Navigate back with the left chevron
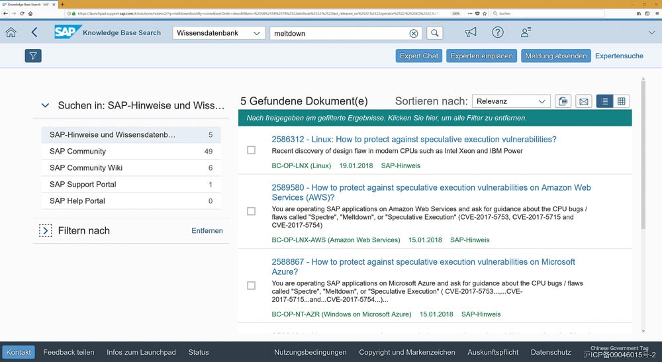 click(34, 32)
